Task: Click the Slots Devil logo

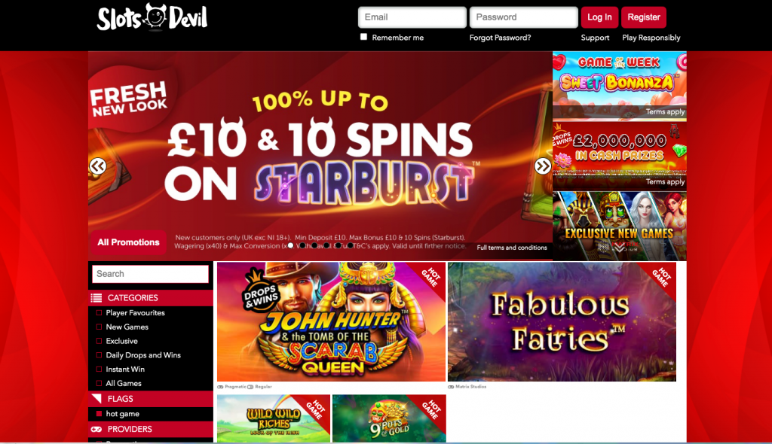Action: [152, 18]
